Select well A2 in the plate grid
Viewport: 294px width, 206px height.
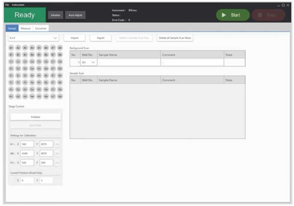coord(18,48)
